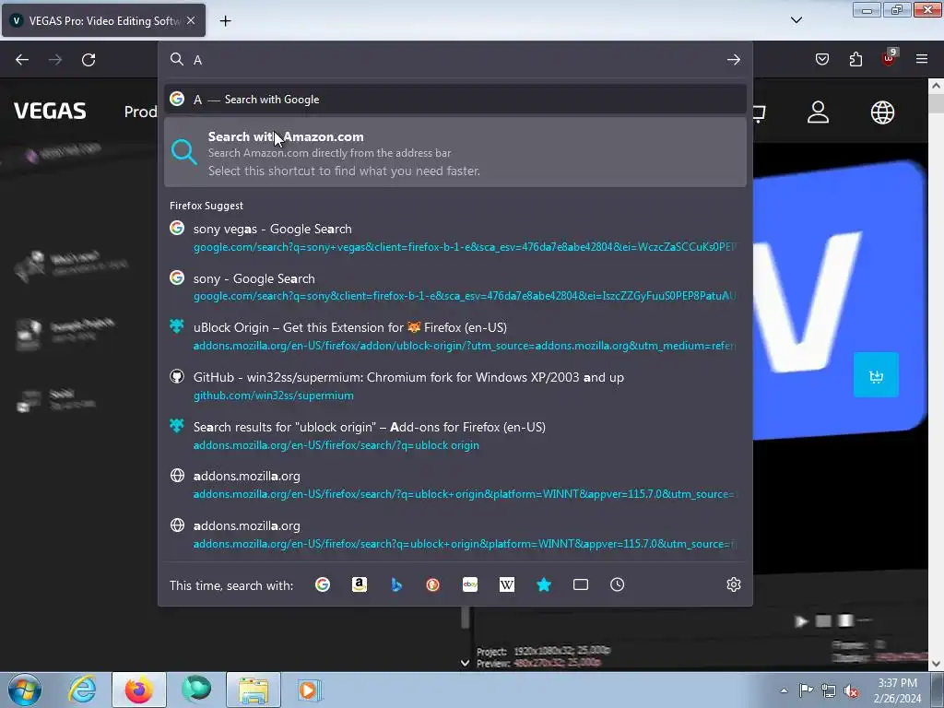Open search settings gear icon
The width and height of the screenshot is (944, 708).
733,584
